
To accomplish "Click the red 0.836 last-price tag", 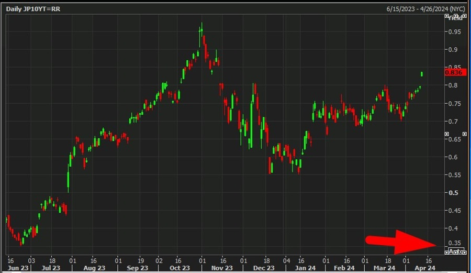I will [455, 72].
